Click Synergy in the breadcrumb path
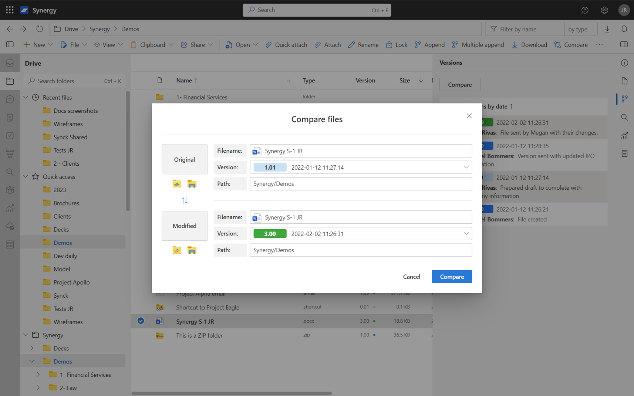This screenshot has width=634, height=396. [x=100, y=29]
